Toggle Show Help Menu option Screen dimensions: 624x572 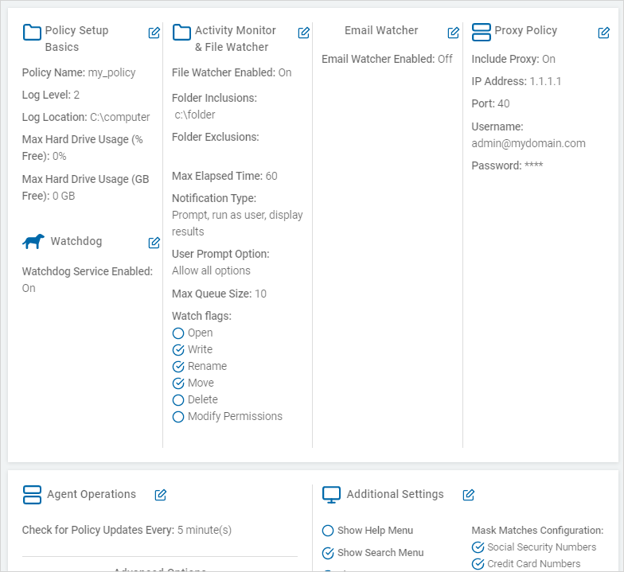click(328, 531)
